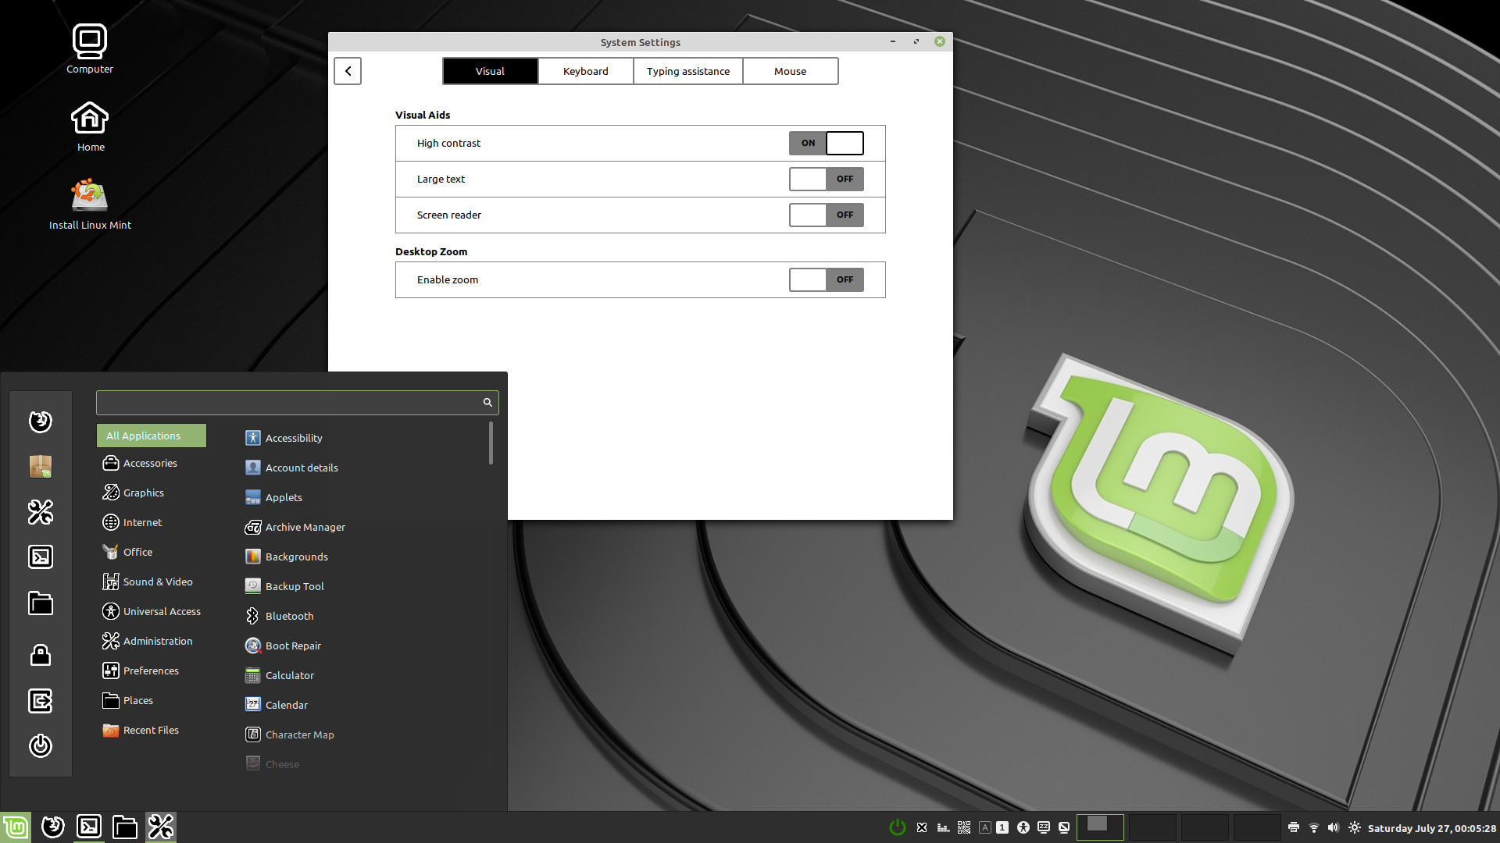Open the brightness tray icon
Image resolution: width=1500 pixels, height=843 pixels.
pyautogui.click(x=1355, y=827)
